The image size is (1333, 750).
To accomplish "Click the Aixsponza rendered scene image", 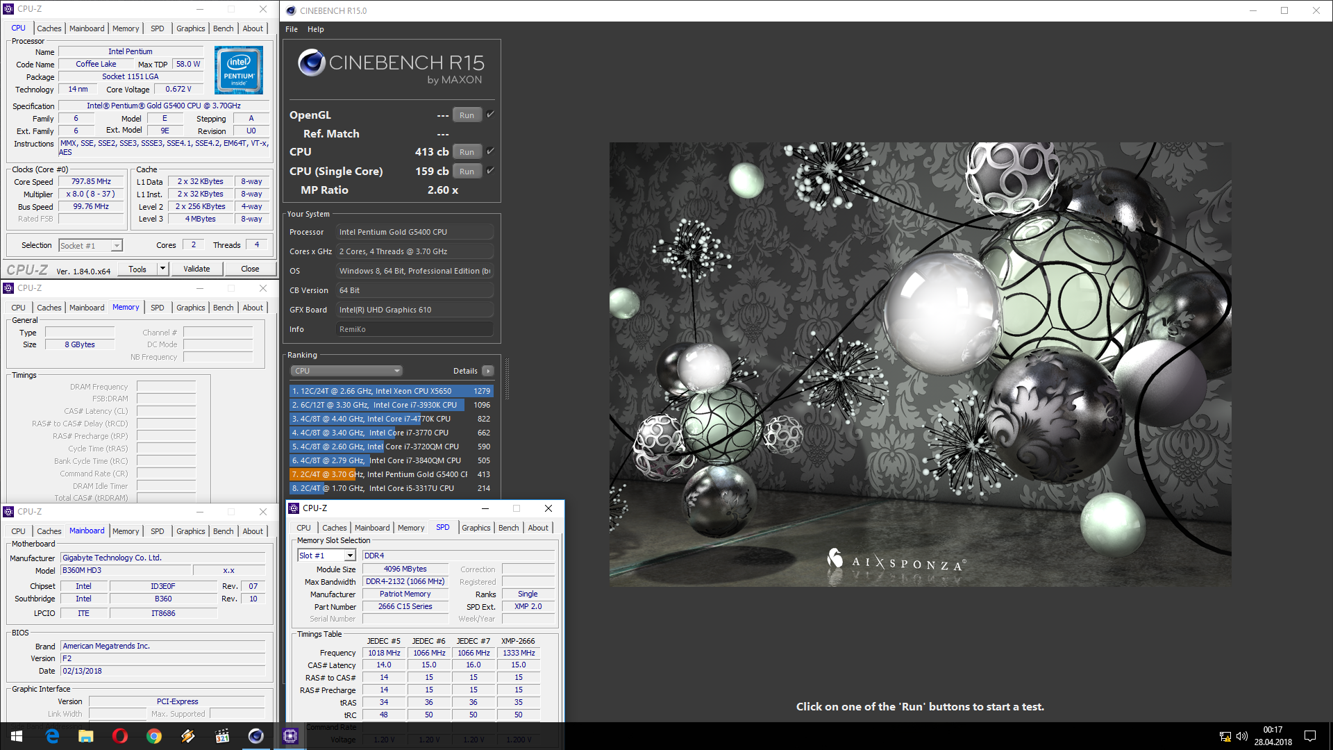I will tap(920, 364).
